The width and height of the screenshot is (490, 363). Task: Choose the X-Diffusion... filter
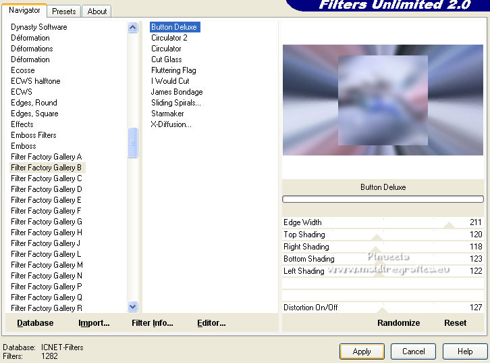(x=171, y=124)
